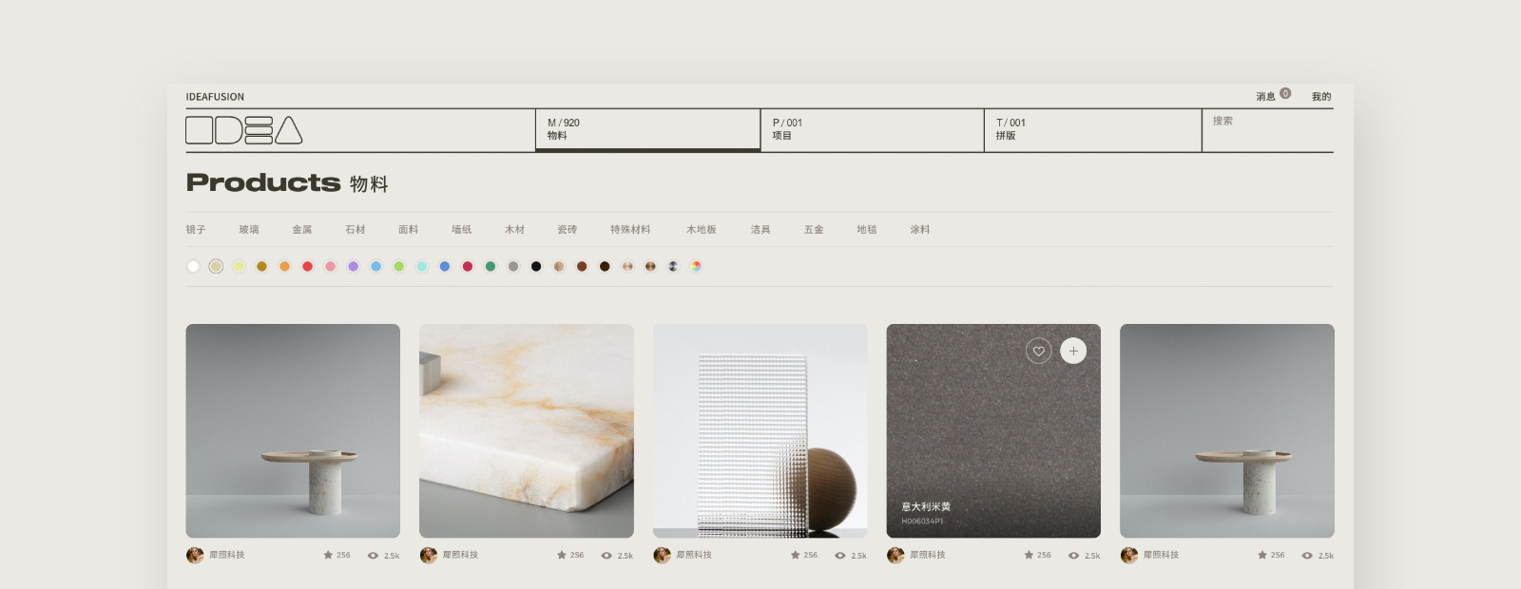1521x589 pixels.
Task: Click the IDEAFUSION brand text
Action: pyautogui.click(x=215, y=97)
